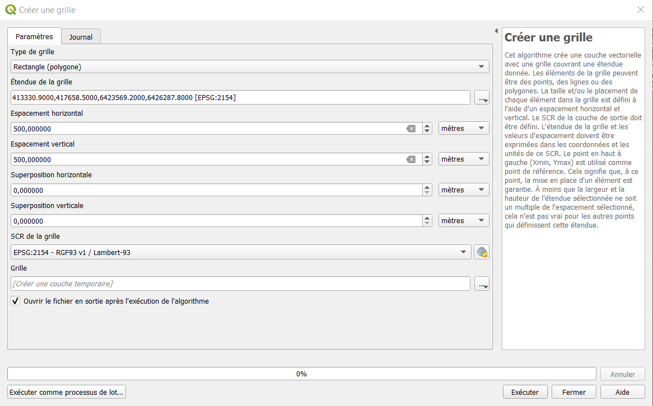Screen dimensions: 653x406
Task: Clear the Espacement vertical value
Action: [x=411, y=159]
